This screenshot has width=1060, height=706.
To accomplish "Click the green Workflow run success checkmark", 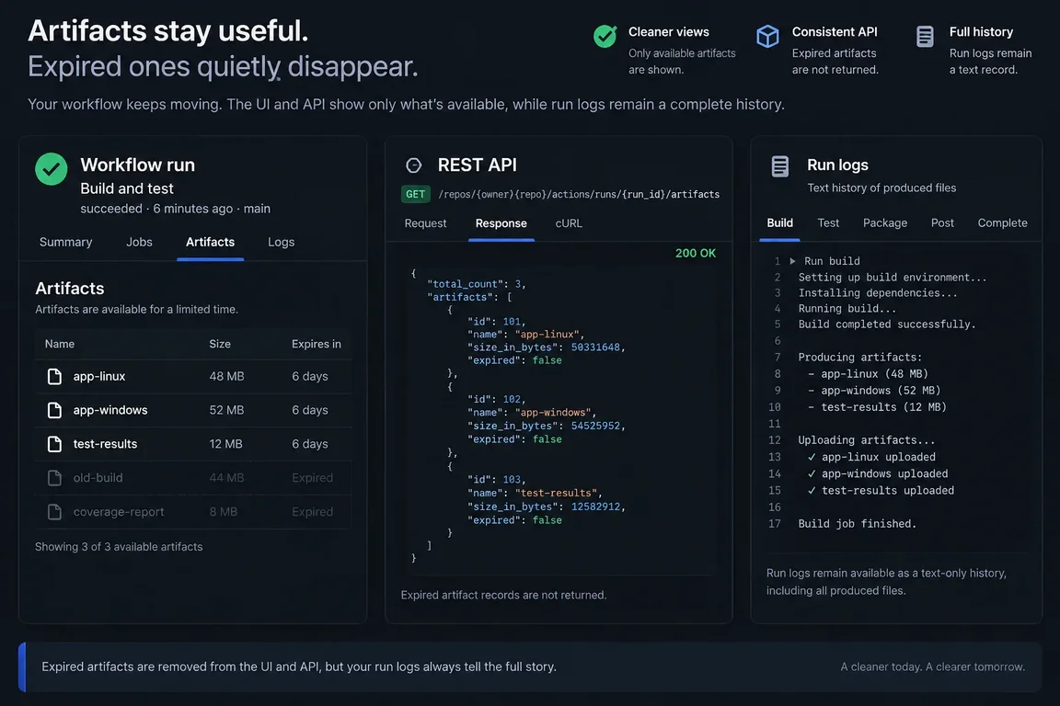I will pos(52,169).
